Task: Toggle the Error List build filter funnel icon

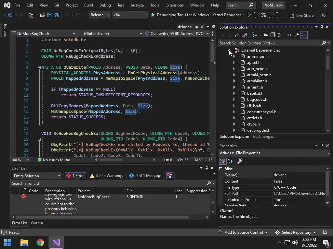Action: pyautogui.click(x=170, y=176)
